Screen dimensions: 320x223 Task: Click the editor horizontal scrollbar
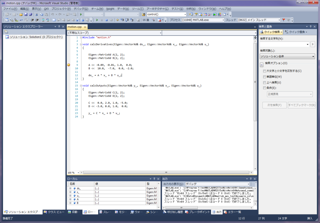(x=166, y=173)
